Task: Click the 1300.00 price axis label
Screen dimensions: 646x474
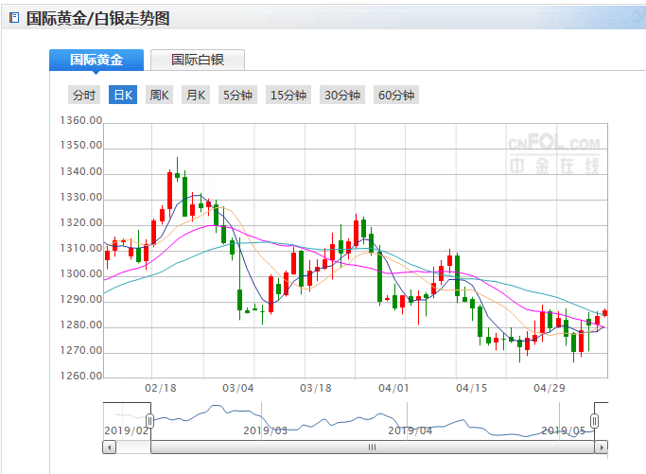Action: [81, 273]
